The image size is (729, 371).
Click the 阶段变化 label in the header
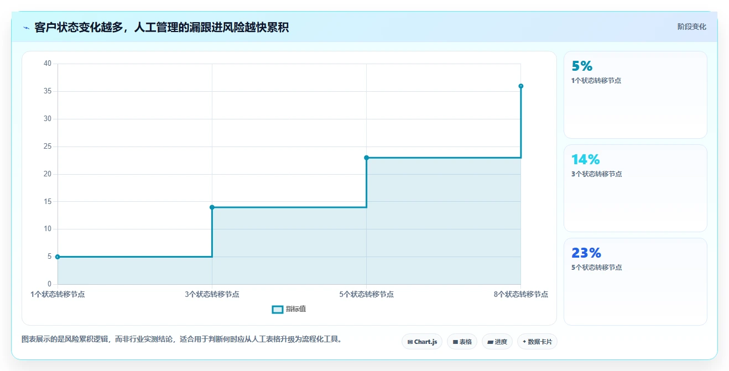(x=692, y=27)
